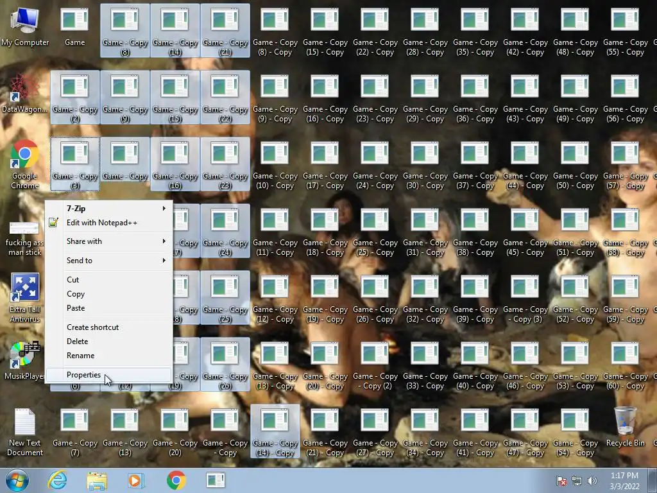Viewport: 657px width, 493px height.
Task: Open the volume speaker tray icon
Action: point(592,481)
